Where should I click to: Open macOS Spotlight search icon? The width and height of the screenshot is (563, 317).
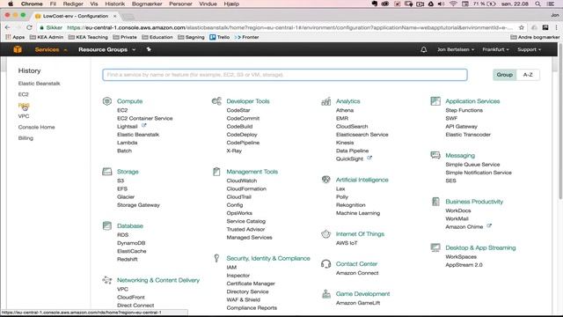pos(537,4)
